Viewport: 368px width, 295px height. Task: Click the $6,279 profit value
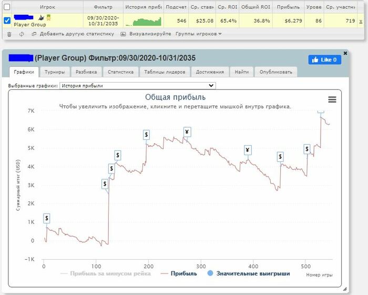click(293, 21)
